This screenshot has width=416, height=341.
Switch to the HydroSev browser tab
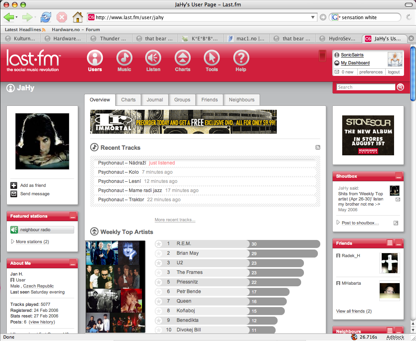[x=339, y=38]
